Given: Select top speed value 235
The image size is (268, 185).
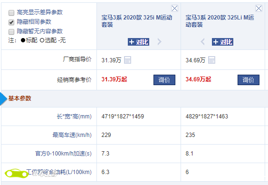Looking at the screenshot, I should click(190, 135).
